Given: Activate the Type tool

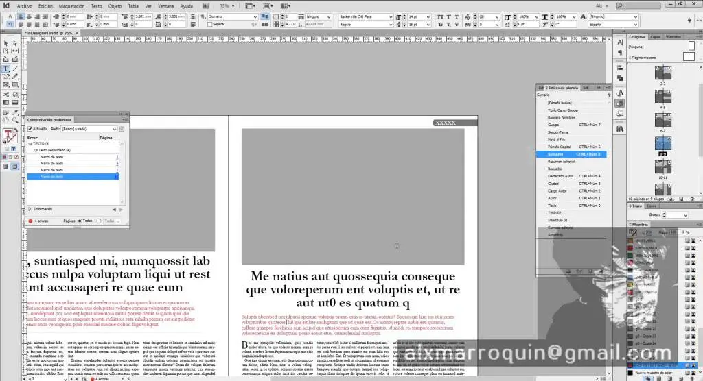Looking at the screenshot, I should 5,69.
